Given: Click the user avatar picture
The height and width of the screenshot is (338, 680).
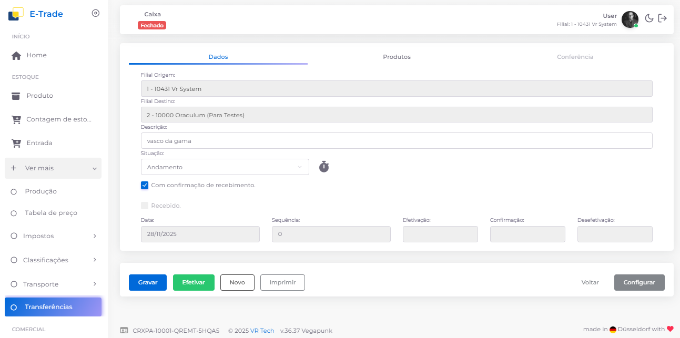Looking at the screenshot, I should coord(630,19).
